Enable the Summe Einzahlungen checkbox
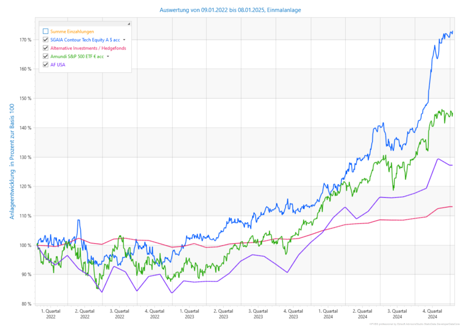This screenshot has height=326, width=461. (x=46, y=31)
